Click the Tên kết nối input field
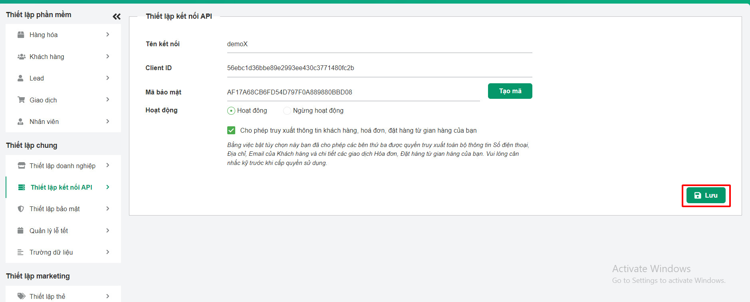The image size is (750, 302). point(379,44)
